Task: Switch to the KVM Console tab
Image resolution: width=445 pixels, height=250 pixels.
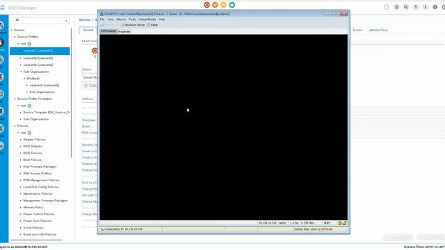Action: [x=108, y=31]
